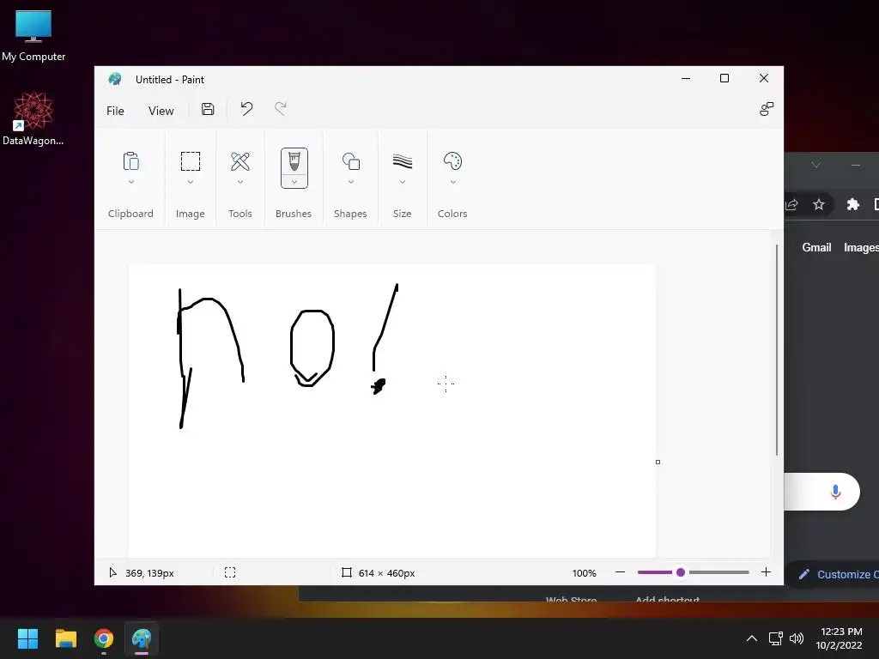Click the canvas corner resize handle

658,462
